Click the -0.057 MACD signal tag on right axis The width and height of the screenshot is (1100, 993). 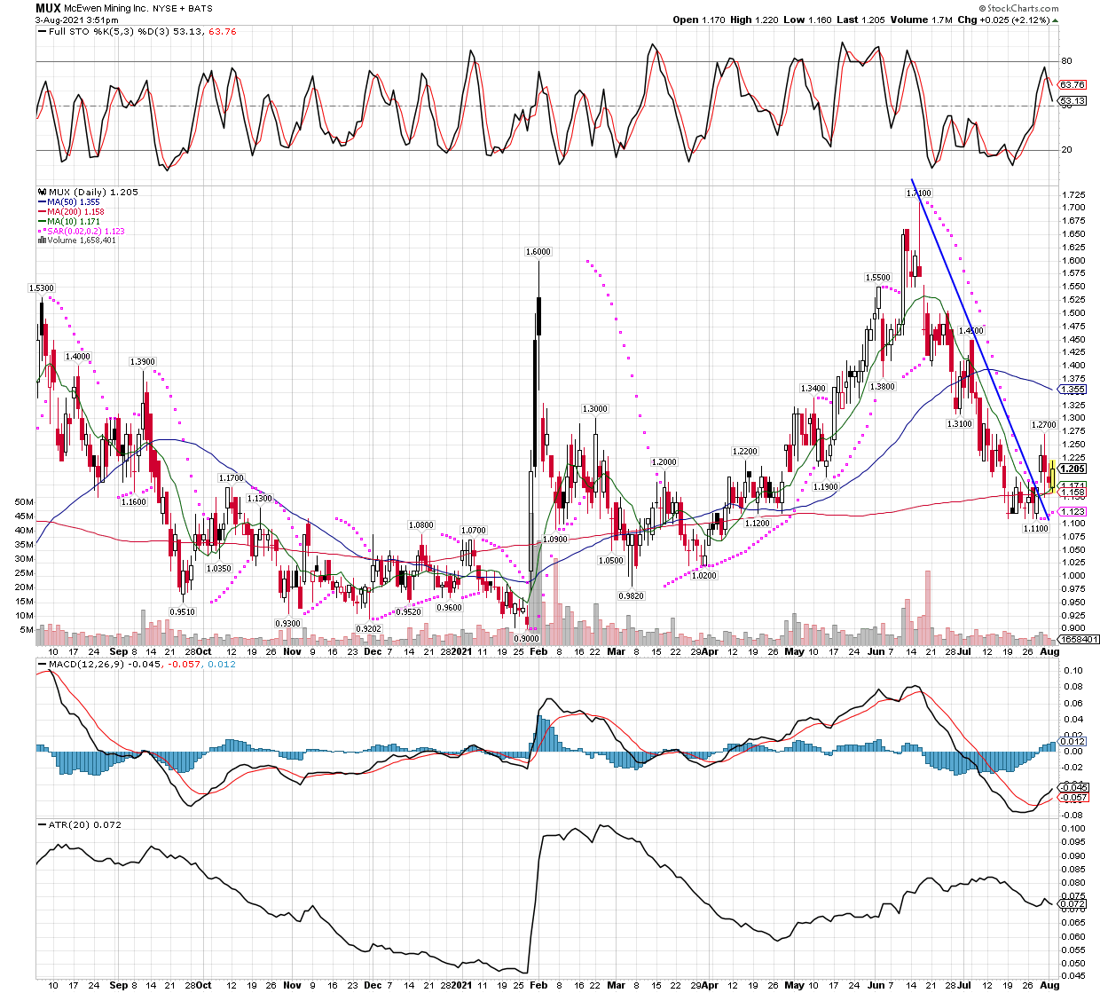(1075, 797)
